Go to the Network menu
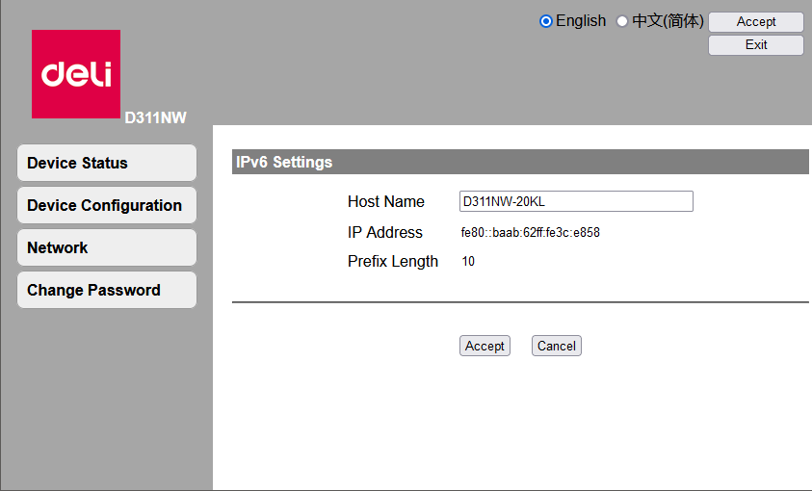Image resolution: width=812 pixels, height=491 pixels. [x=106, y=247]
